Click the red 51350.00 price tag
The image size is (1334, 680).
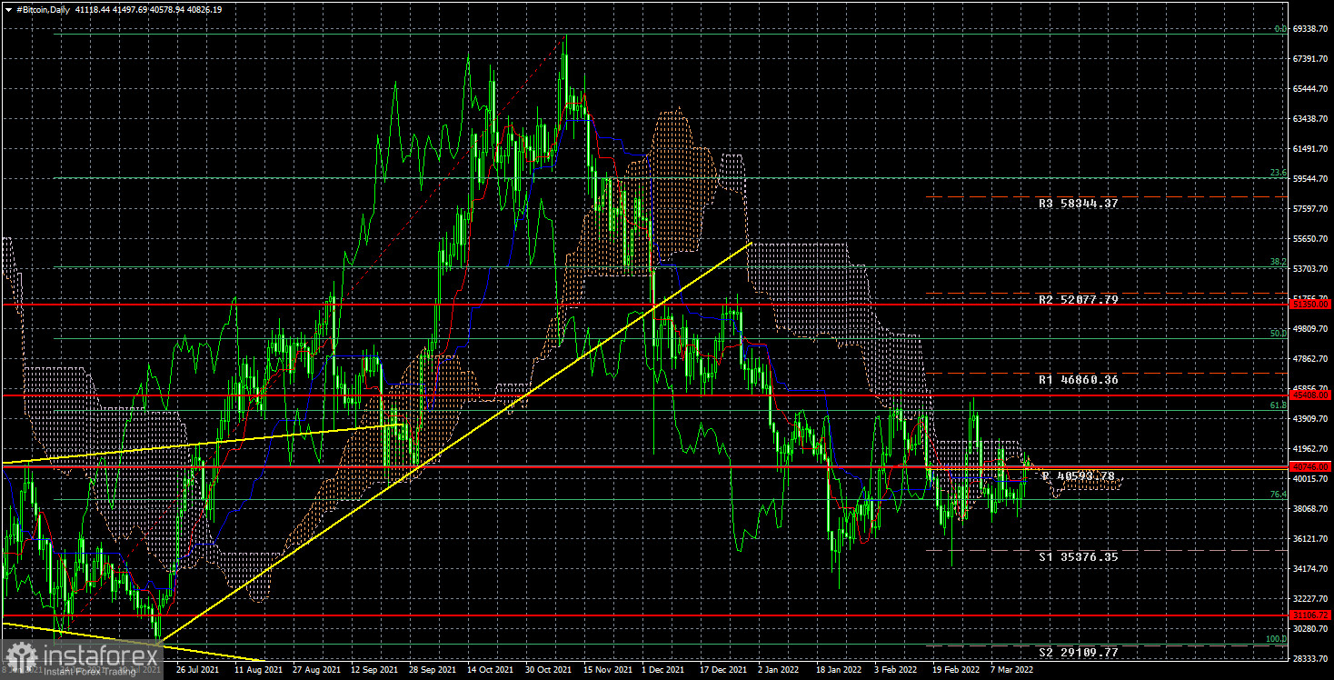coord(1311,305)
